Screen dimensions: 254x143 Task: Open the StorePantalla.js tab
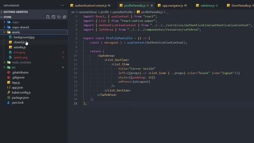pos(241,6)
